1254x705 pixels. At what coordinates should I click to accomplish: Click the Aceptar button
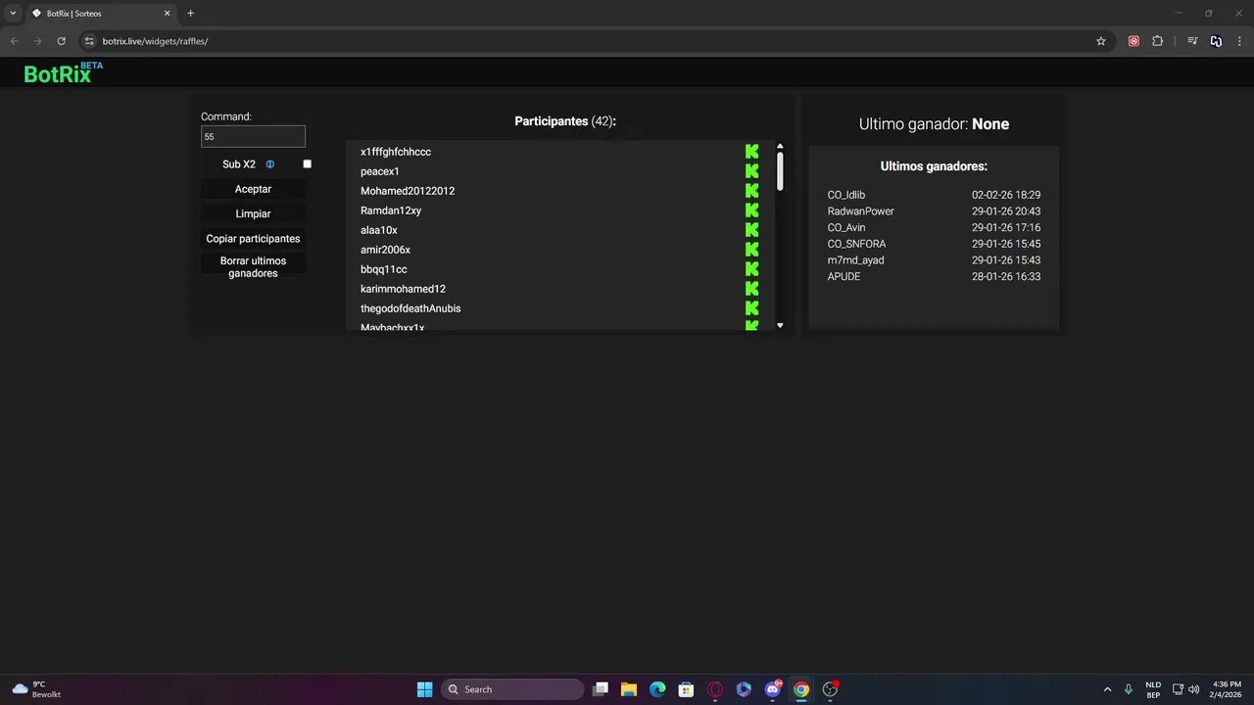pos(253,189)
